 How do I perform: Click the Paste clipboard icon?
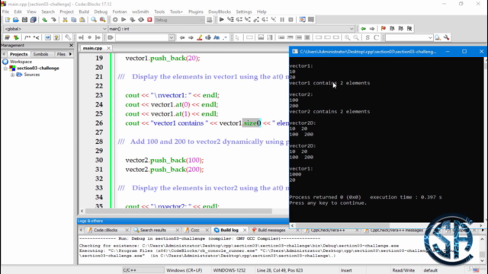(82, 20)
